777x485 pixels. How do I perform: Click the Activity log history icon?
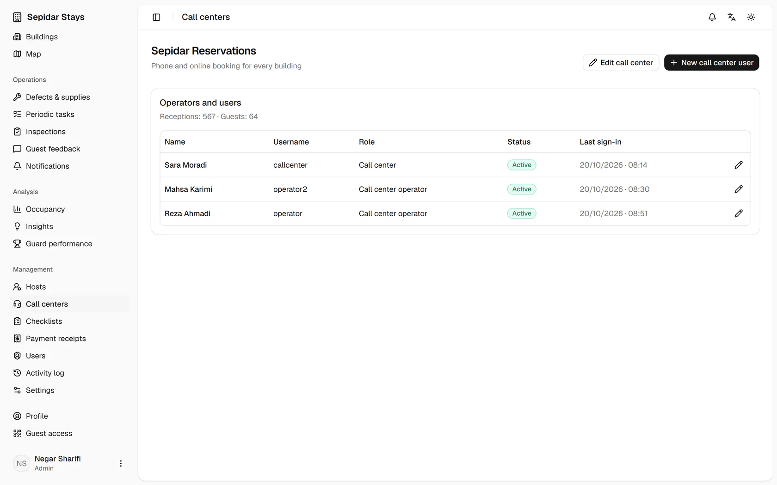17,373
